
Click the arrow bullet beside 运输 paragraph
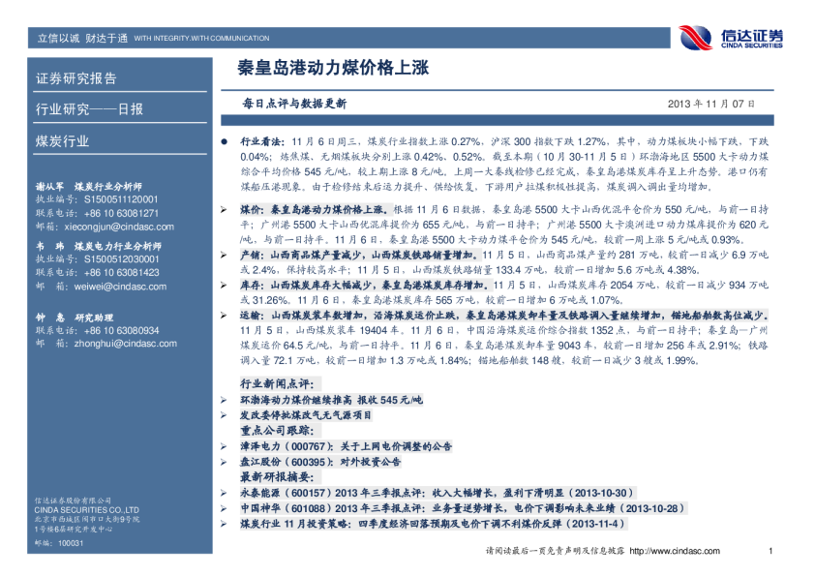[x=225, y=316]
